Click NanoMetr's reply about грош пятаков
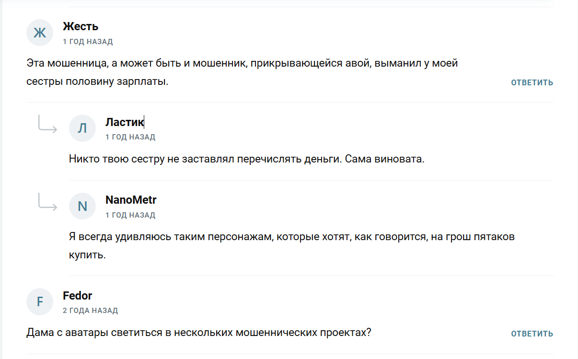The image size is (578, 359). tap(291, 237)
